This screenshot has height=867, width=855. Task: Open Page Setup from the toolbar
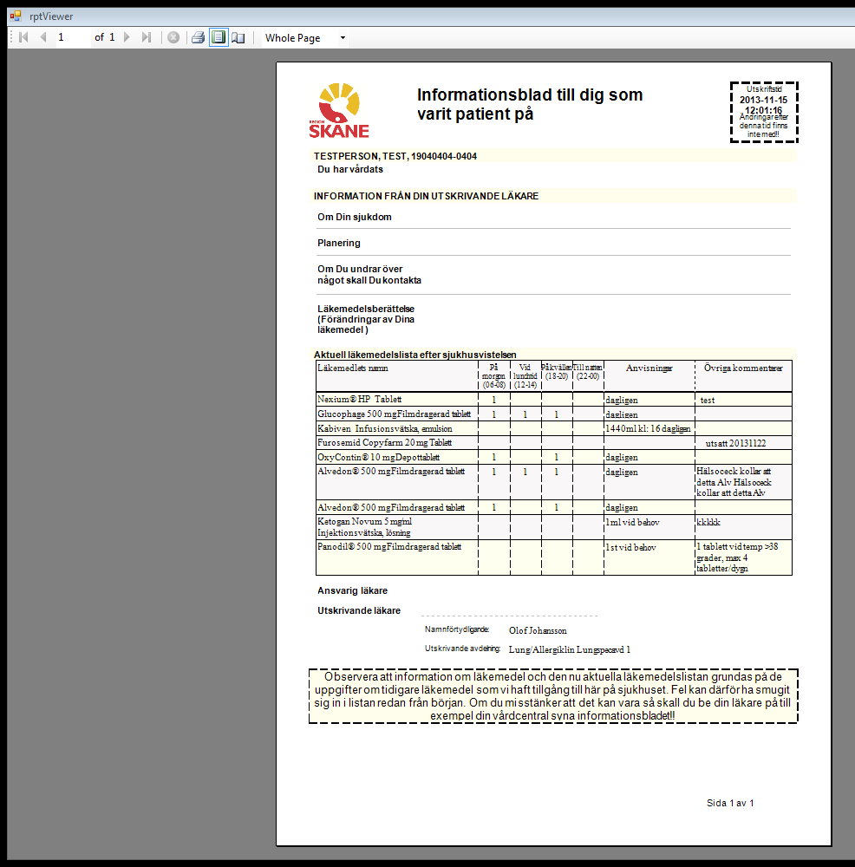point(238,37)
